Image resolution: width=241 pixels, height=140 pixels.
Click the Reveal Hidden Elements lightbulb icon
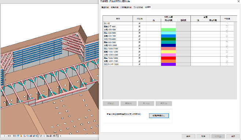44,136
